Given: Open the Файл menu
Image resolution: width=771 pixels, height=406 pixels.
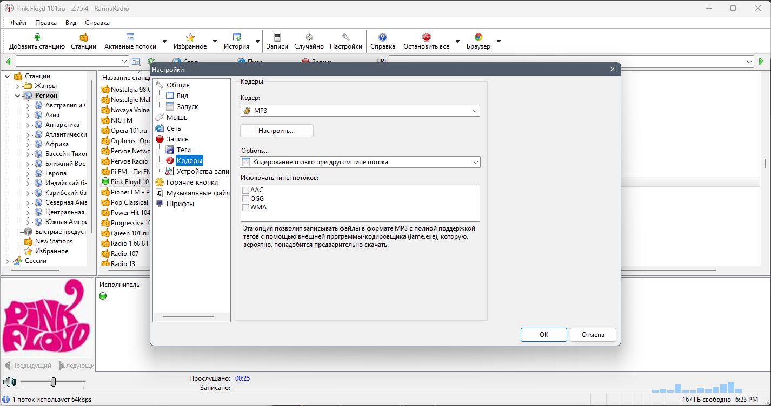Looking at the screenshot, I should point(18,23).
